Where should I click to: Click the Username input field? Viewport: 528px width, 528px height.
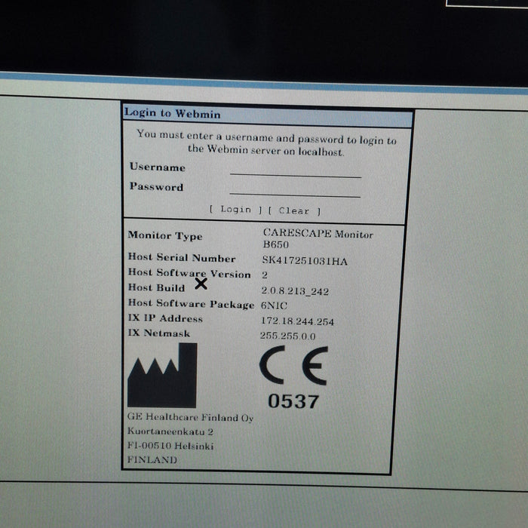[295, 170]
